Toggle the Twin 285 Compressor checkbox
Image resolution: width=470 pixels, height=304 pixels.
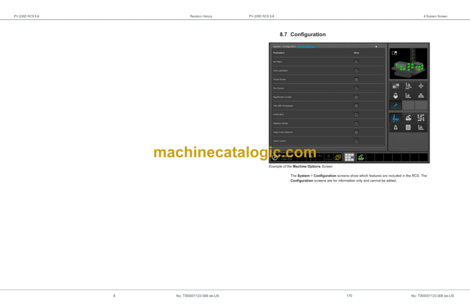coord(356,106)
